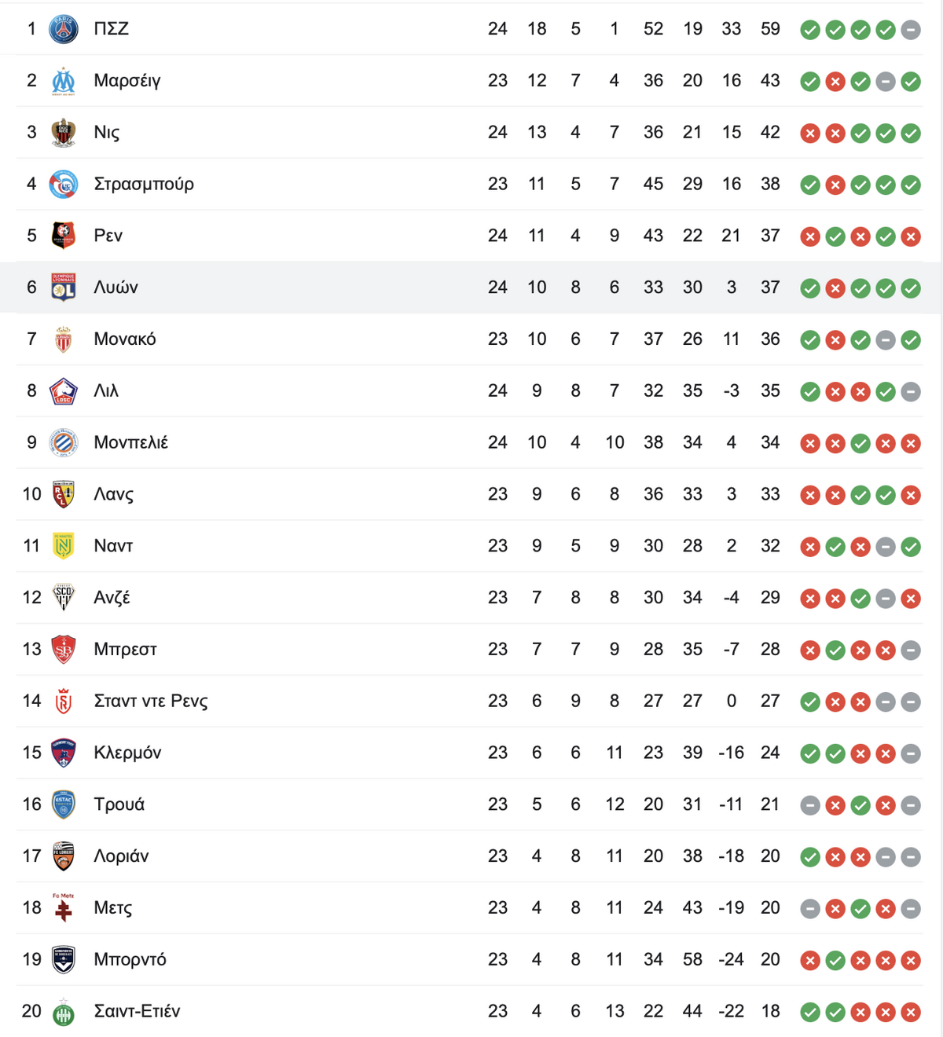Click the Marseille club logo
Viewport: 943px width, 1037px height.
tap(64, 81)
